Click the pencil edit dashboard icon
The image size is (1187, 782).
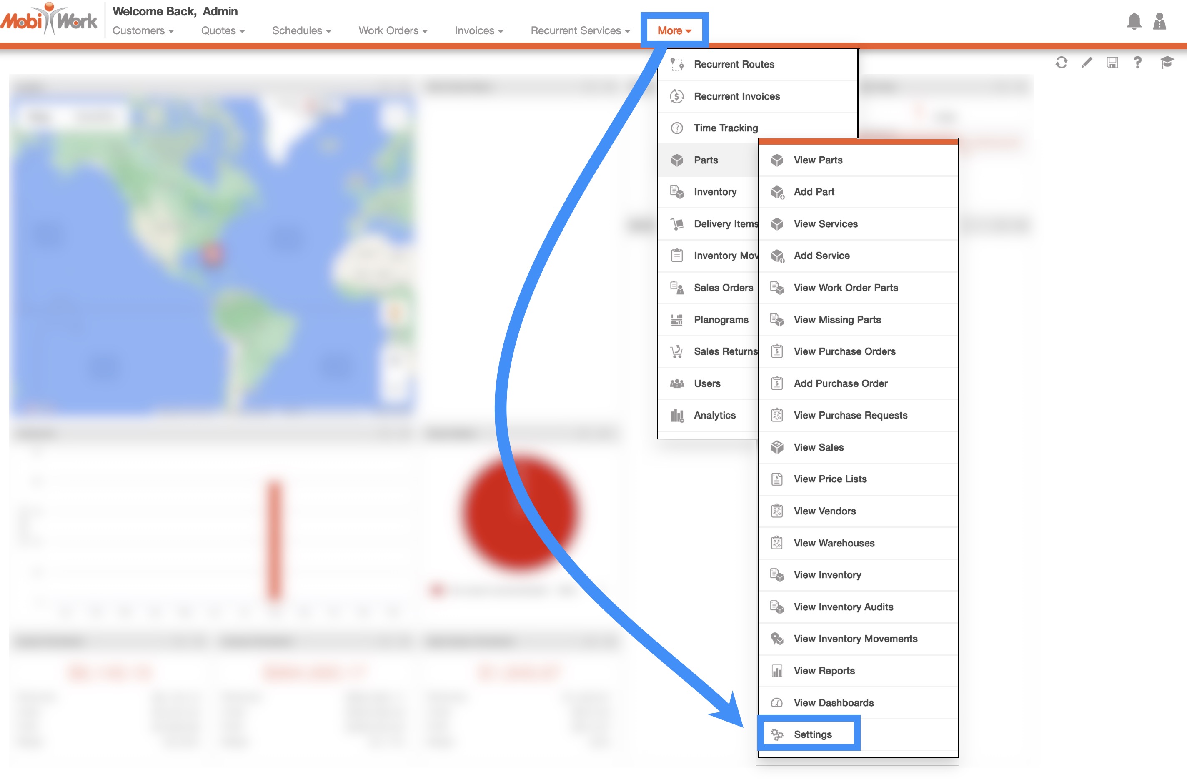(x=1086, y=63)
